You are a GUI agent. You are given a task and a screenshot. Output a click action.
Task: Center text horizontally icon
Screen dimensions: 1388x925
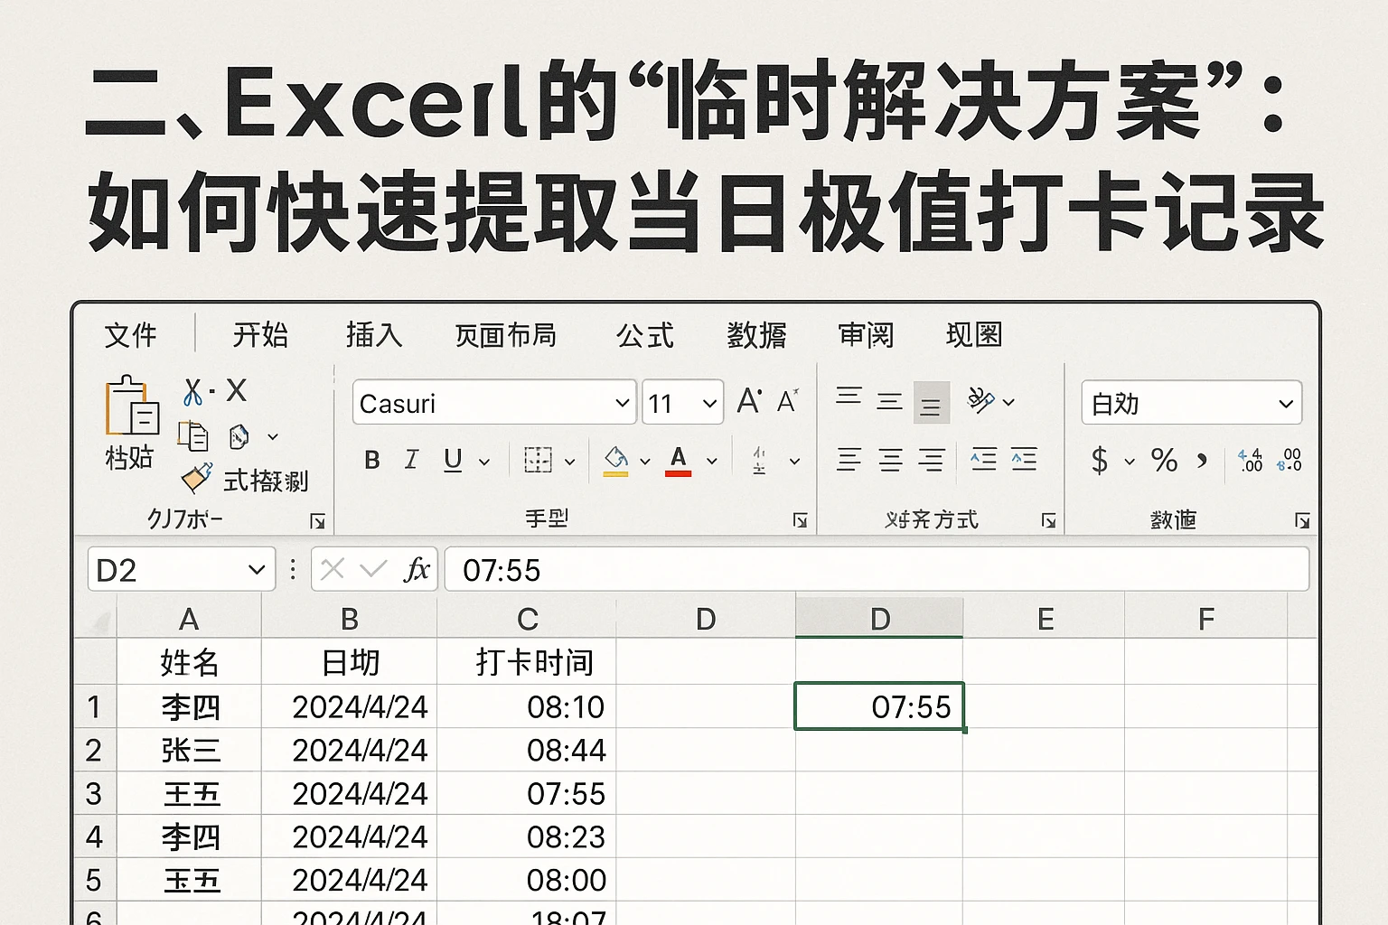(x=891, y=460)
